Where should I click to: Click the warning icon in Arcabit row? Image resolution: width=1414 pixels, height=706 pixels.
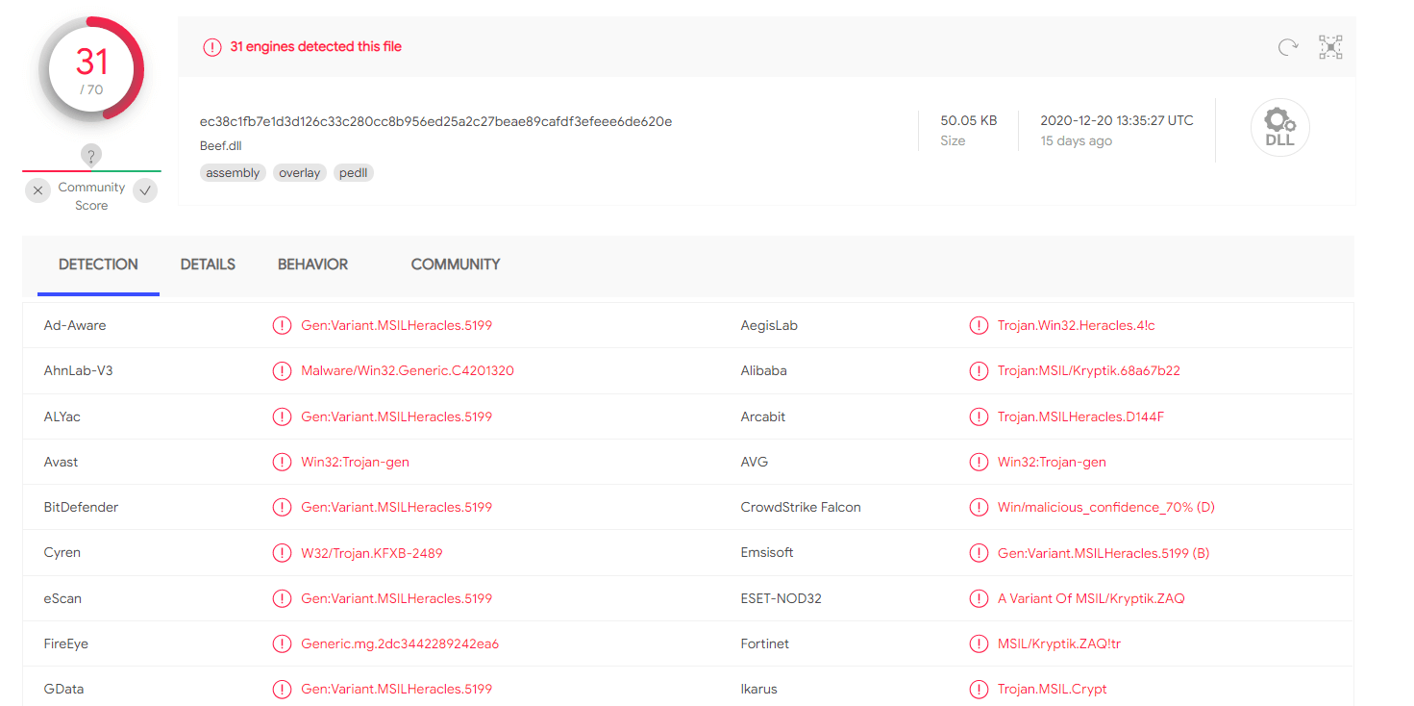pos(979,416)
